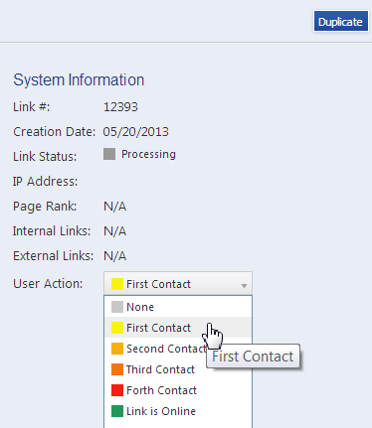Click the Processing link status text

coord(148,155)
